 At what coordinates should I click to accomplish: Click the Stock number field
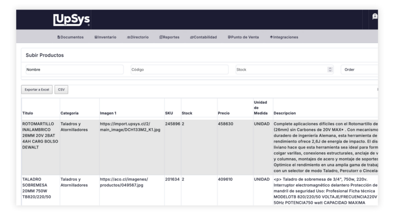[x=280, y=70]
